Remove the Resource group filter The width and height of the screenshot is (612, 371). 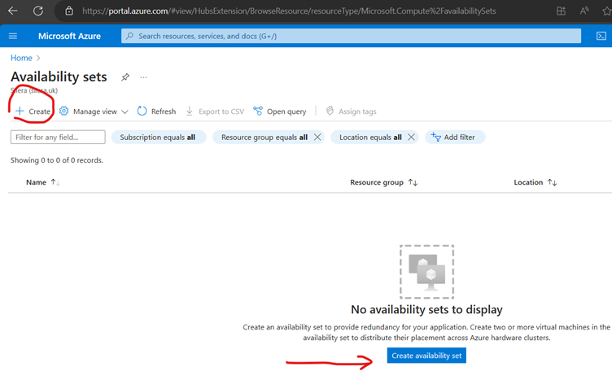pos(317,137)
